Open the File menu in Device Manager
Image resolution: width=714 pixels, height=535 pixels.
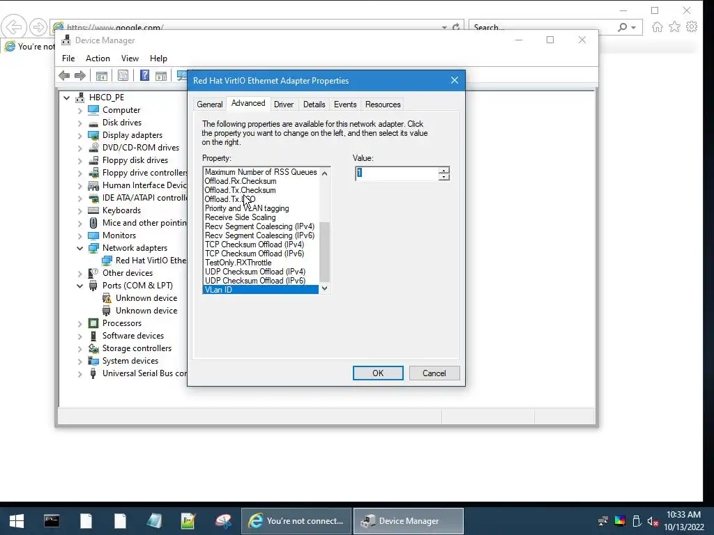pyautogui.click(x=68, y=59)
